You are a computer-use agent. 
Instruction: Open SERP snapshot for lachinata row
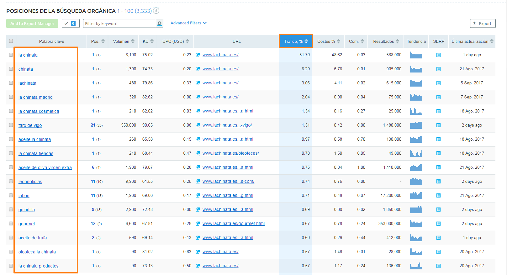pos(439,83)
